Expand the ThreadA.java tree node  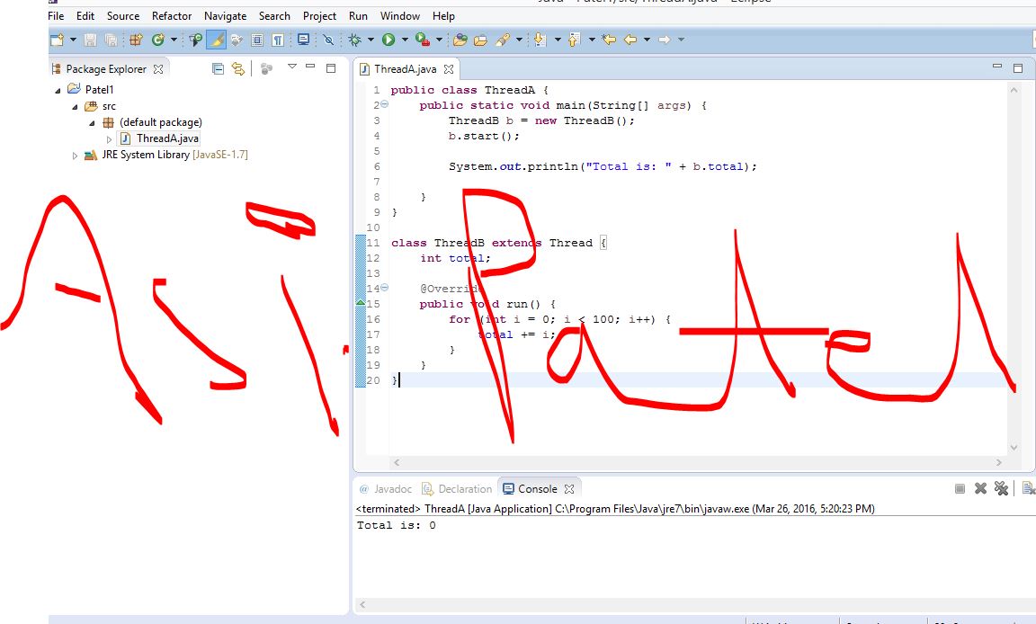(x=109, y=139)
